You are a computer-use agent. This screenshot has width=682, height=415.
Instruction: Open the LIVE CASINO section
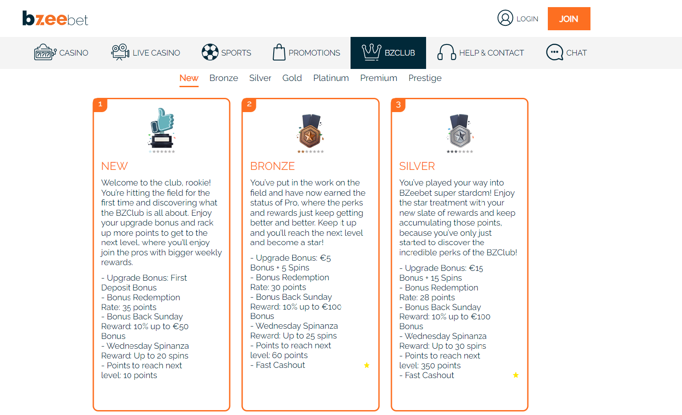[156, 53]
